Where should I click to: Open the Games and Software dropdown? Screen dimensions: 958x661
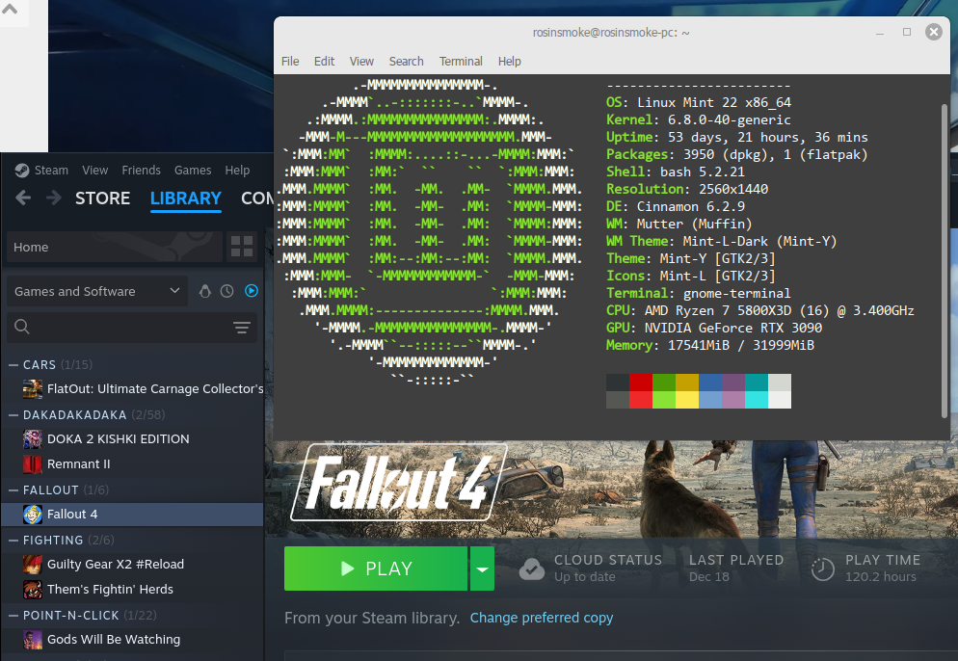[x=96, y=291]
